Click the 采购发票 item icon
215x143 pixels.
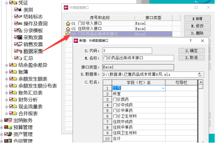coord(20,37)
